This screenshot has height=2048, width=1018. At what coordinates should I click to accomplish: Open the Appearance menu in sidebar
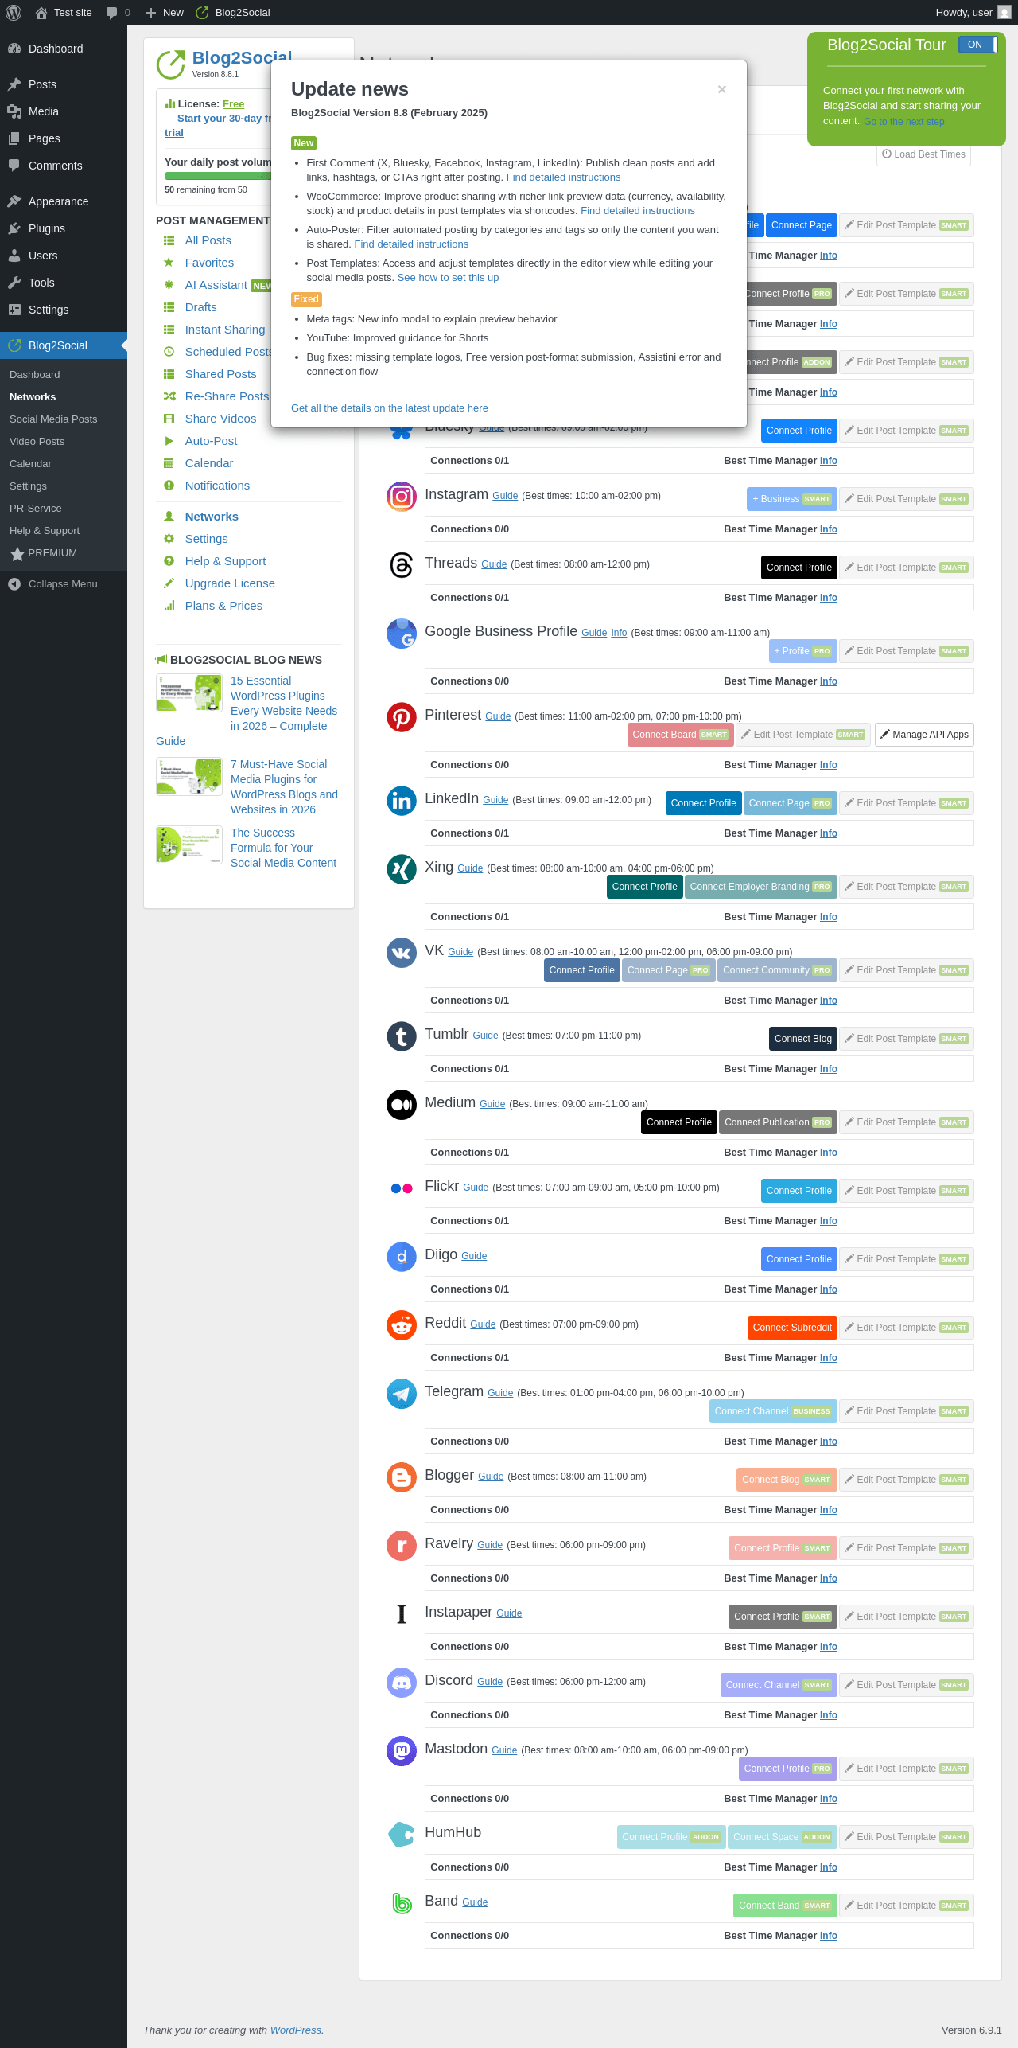tap(64, 201)
